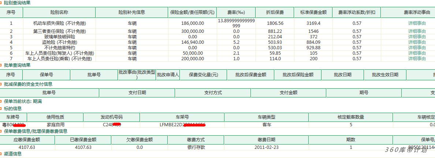Click the 保险金额/责任限额(元) column header
The height and width of the screenshot is (158, 435).
(x=192, y=12)
